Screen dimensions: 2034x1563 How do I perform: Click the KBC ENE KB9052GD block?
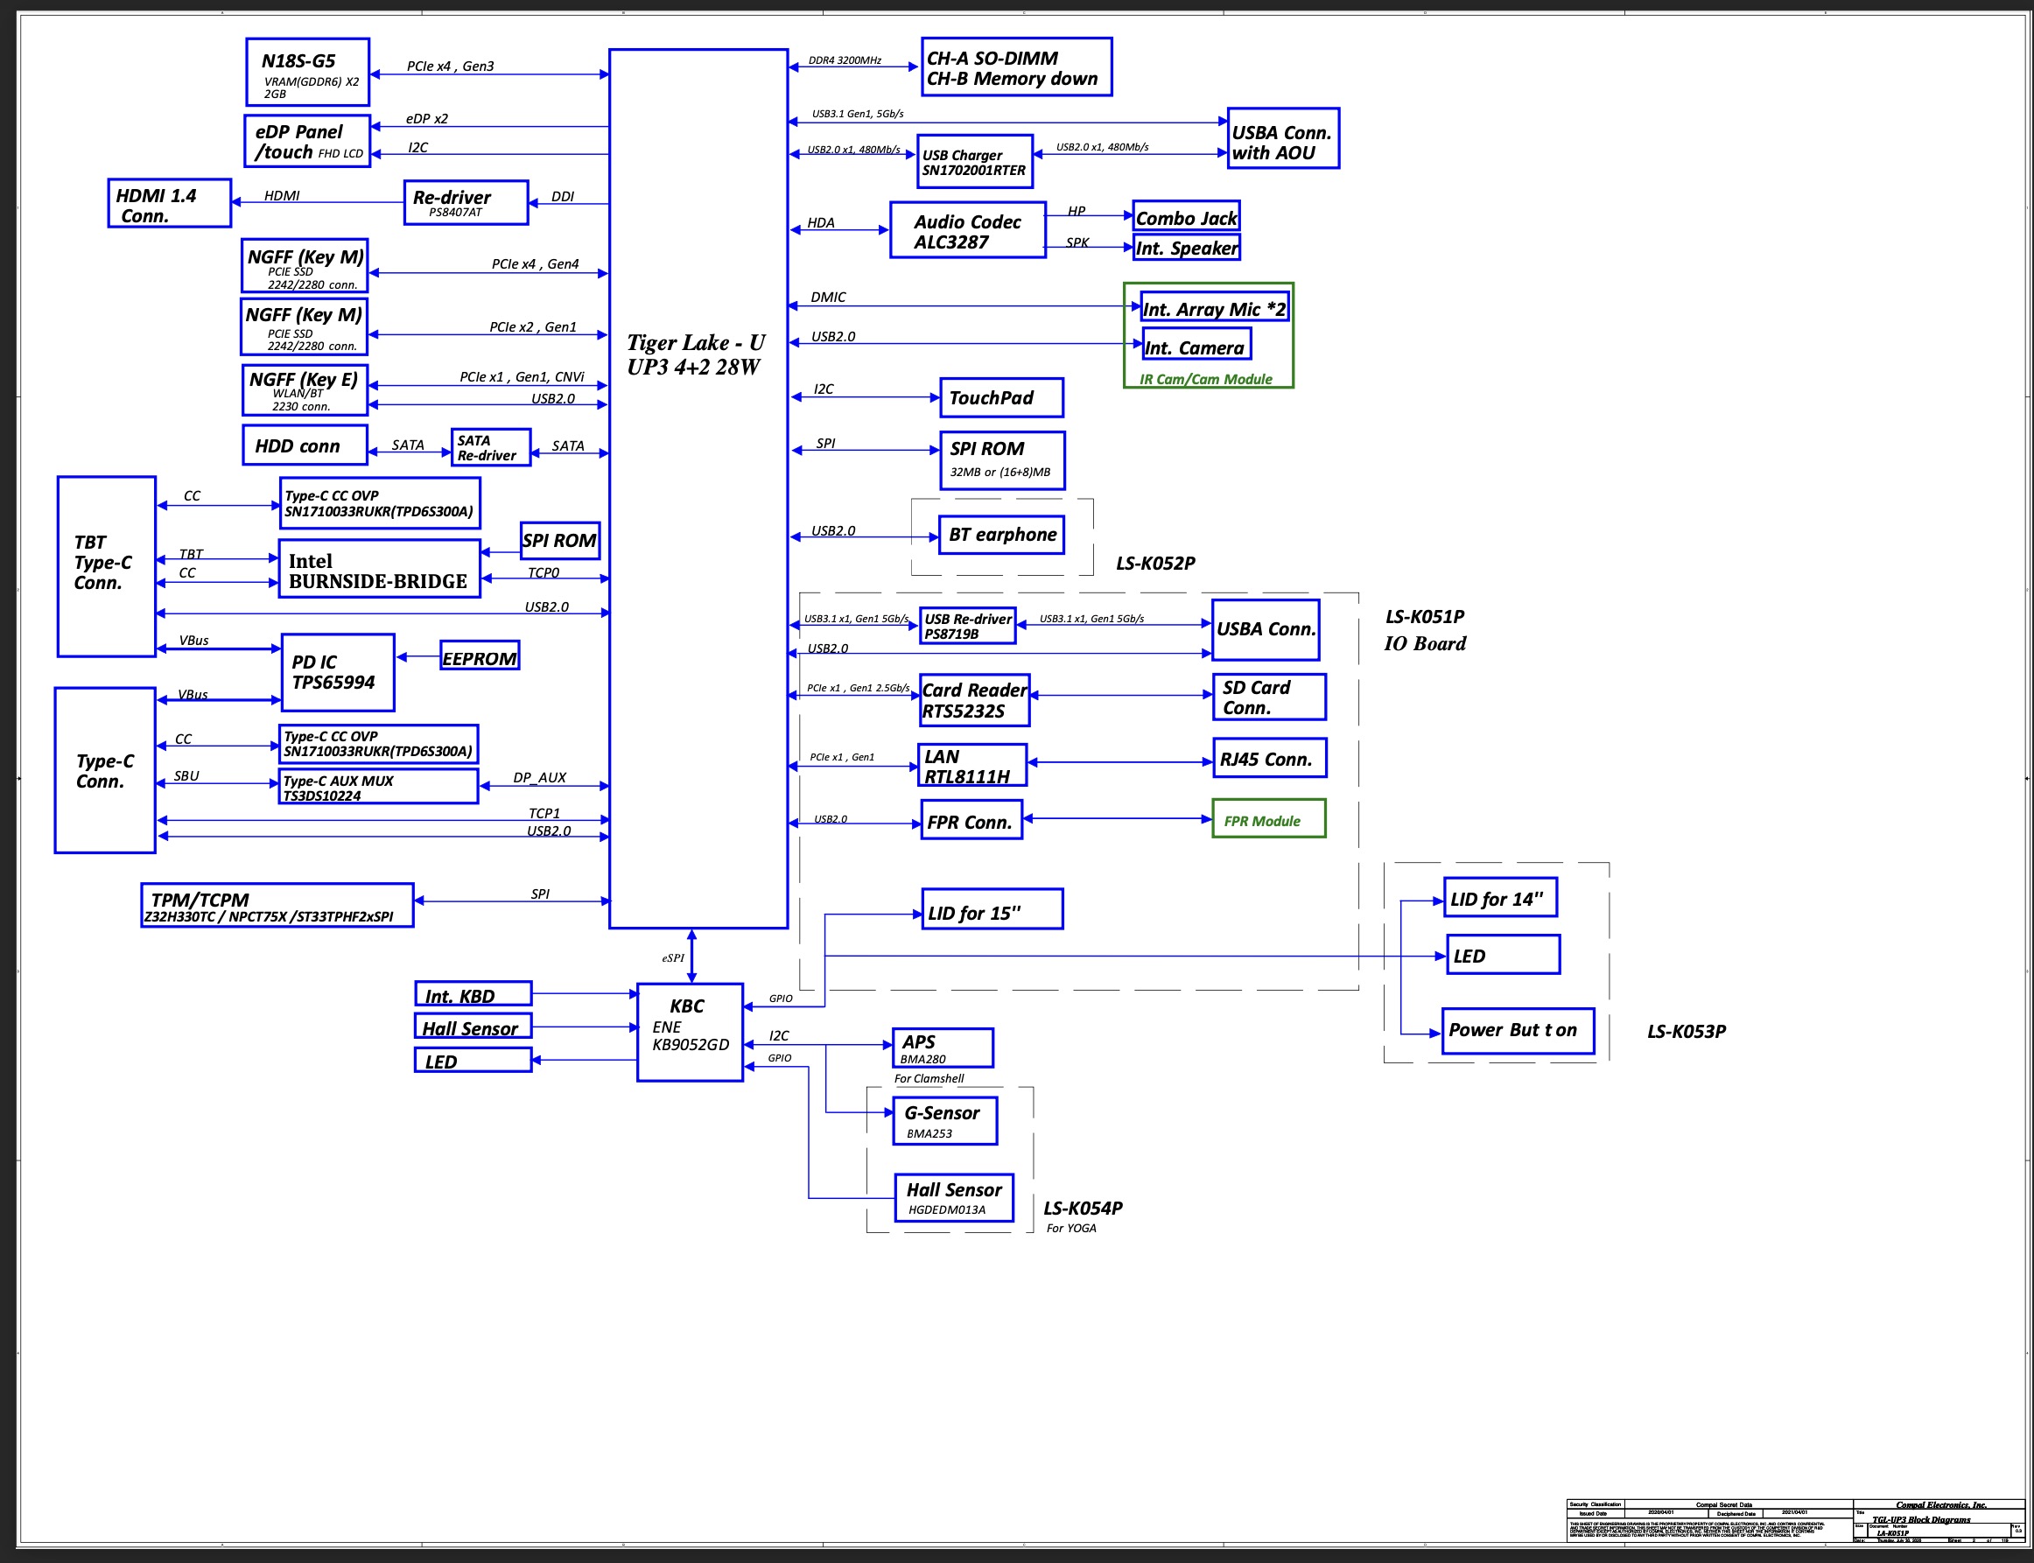690,1032
